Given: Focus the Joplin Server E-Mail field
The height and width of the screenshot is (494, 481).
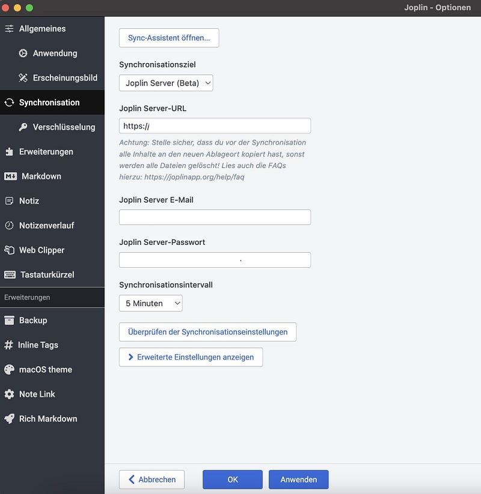Looking at the screenshot, I should point(215,217).
